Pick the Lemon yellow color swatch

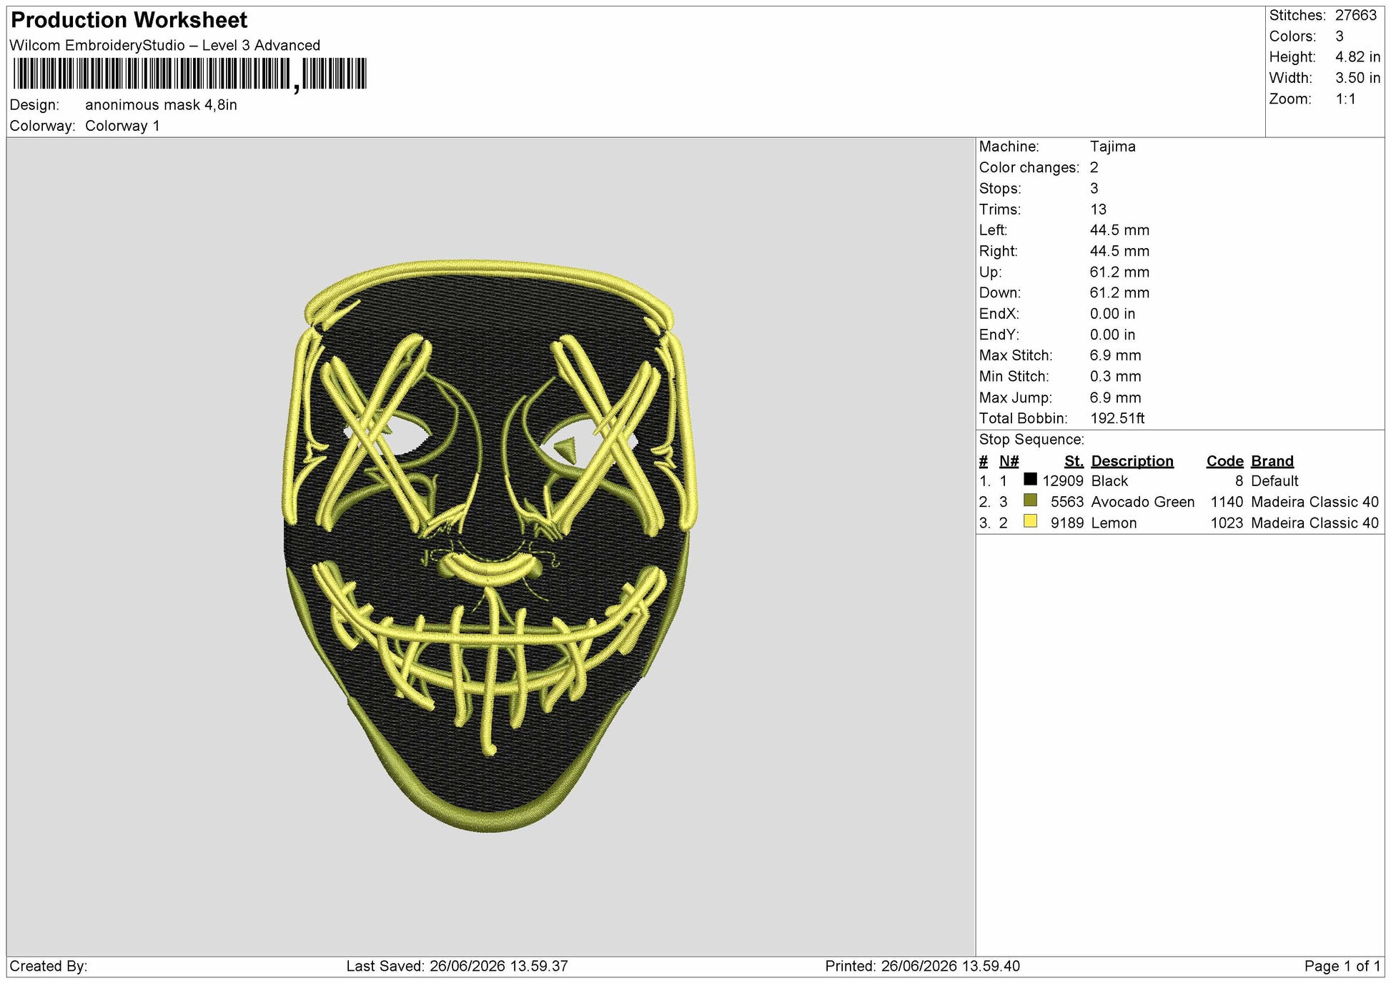pyautogui.click(x=1030, y=521)
